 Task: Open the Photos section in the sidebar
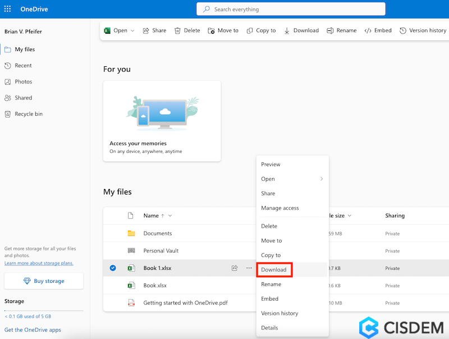(x=24, y=82)
